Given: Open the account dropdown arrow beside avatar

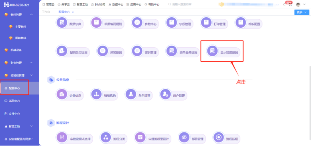Looking at the screenshot, I should (x=305, y=4).
